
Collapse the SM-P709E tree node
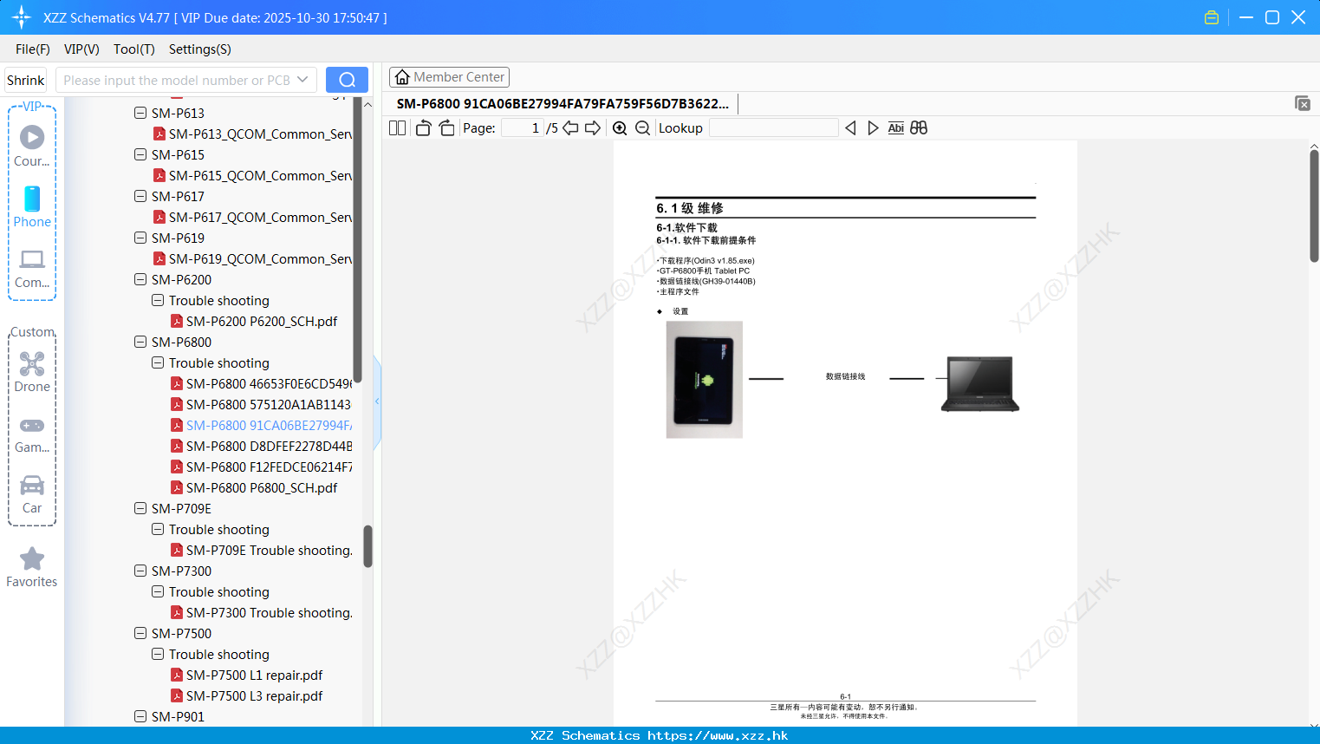(x=140, y=508)
